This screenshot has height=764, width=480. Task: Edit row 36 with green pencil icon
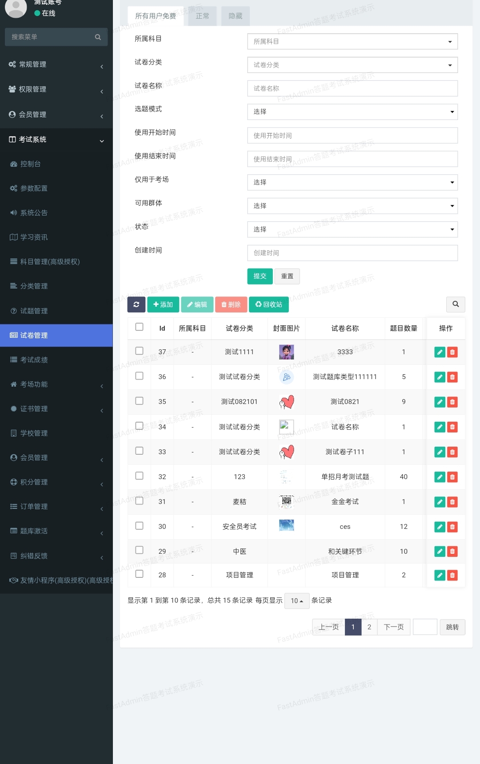tap(440, 377)
